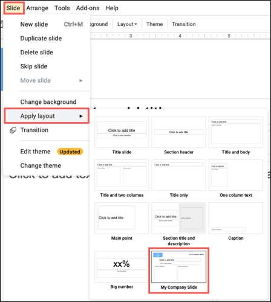Viewport: 271px width, 302px height.
Task: Click the Transition motion icon in menu
Action: (13, 130)
